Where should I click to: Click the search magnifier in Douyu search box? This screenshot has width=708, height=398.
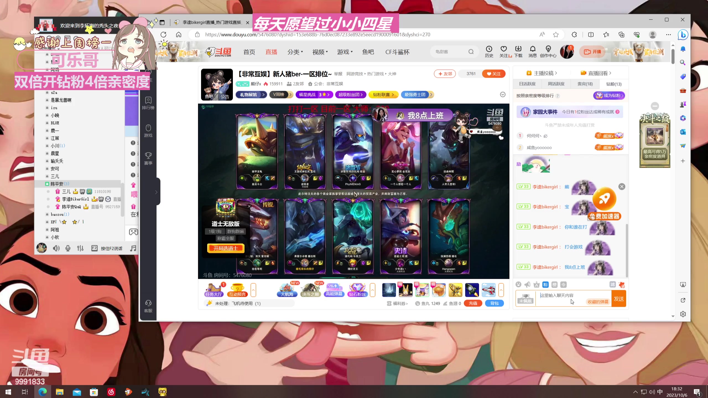coord(471,52)
